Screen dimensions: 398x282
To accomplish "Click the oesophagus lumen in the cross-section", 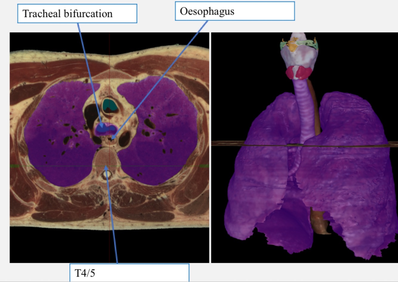I will [112, 139].
